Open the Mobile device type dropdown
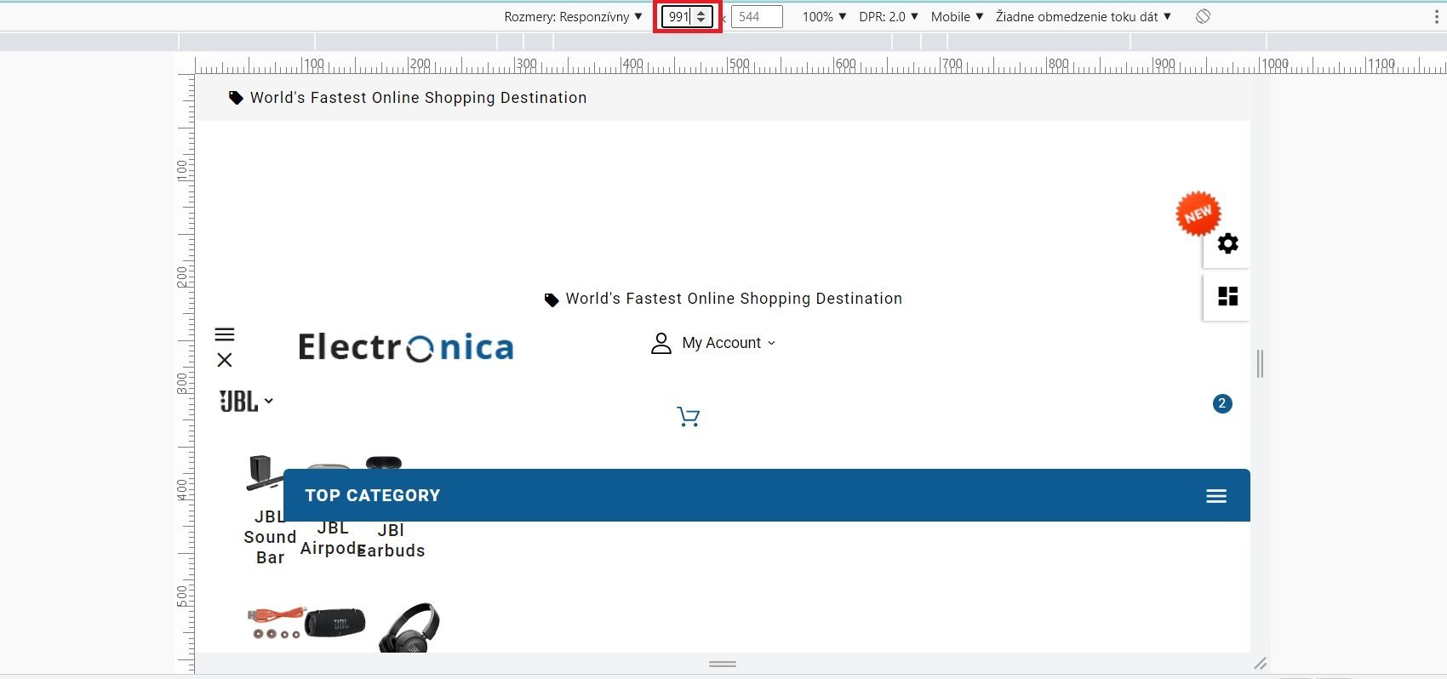Viewport: 1447px width, 679px height. click(957, 16)
